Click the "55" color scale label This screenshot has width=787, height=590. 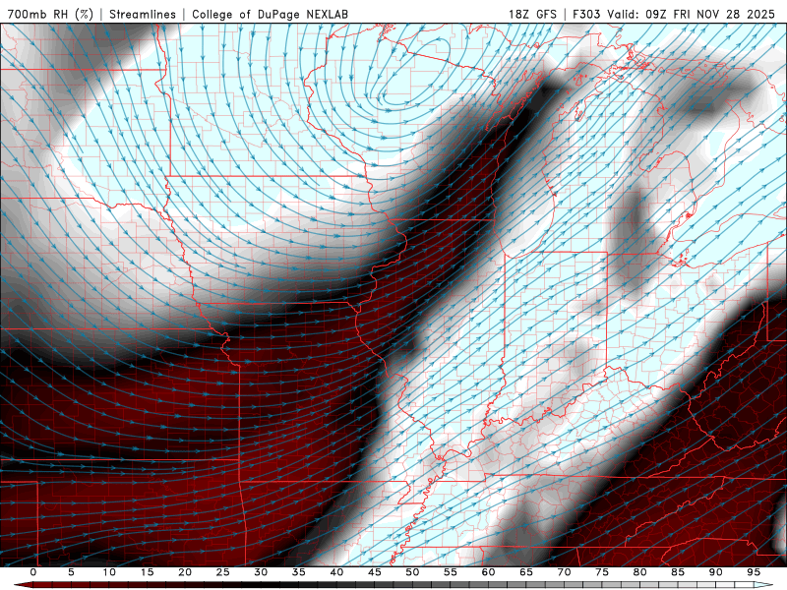451,572
